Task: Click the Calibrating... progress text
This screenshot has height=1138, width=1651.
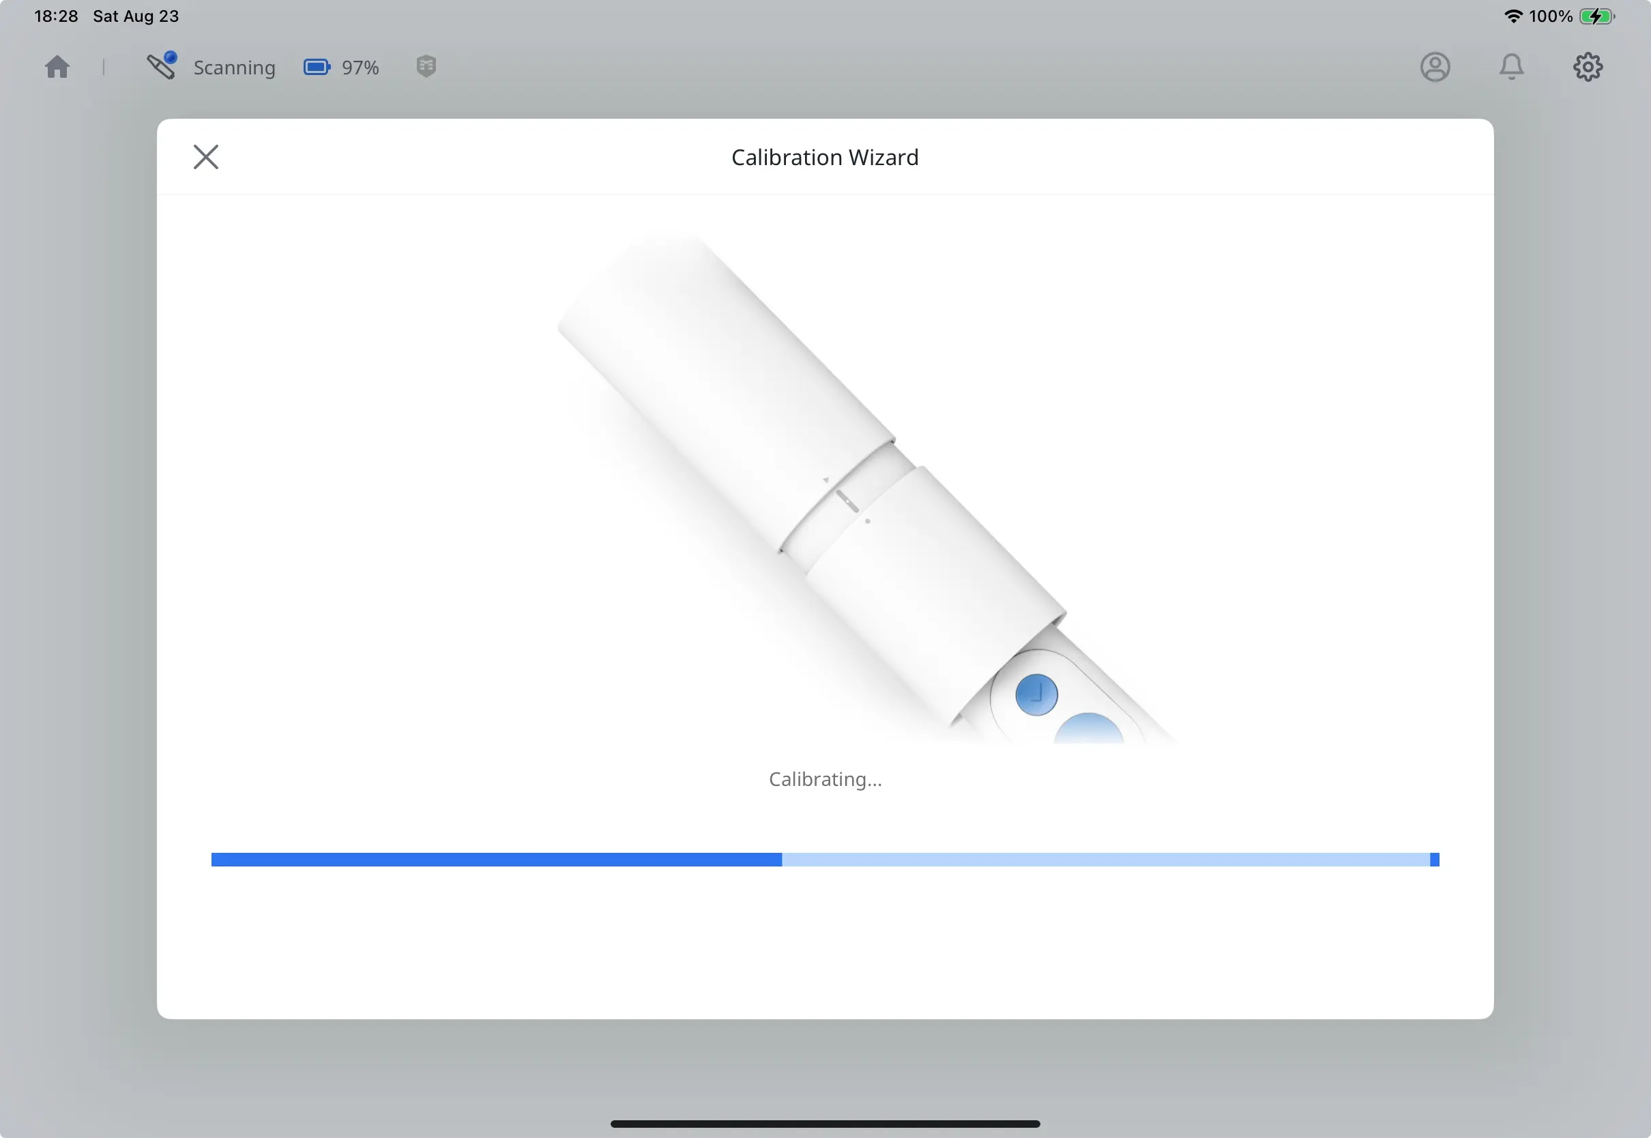Action: click(x=825, y=778)
